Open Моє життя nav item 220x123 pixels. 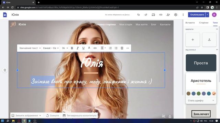[x=141, y=24]
